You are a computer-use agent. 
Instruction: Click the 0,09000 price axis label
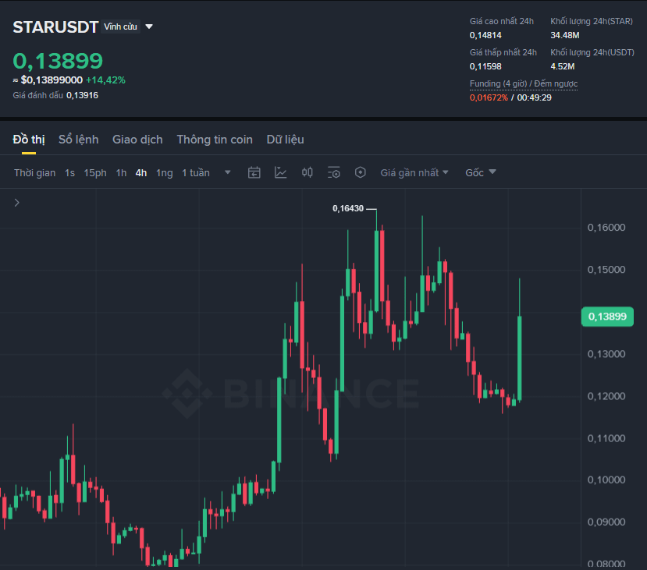pos(606,522)
